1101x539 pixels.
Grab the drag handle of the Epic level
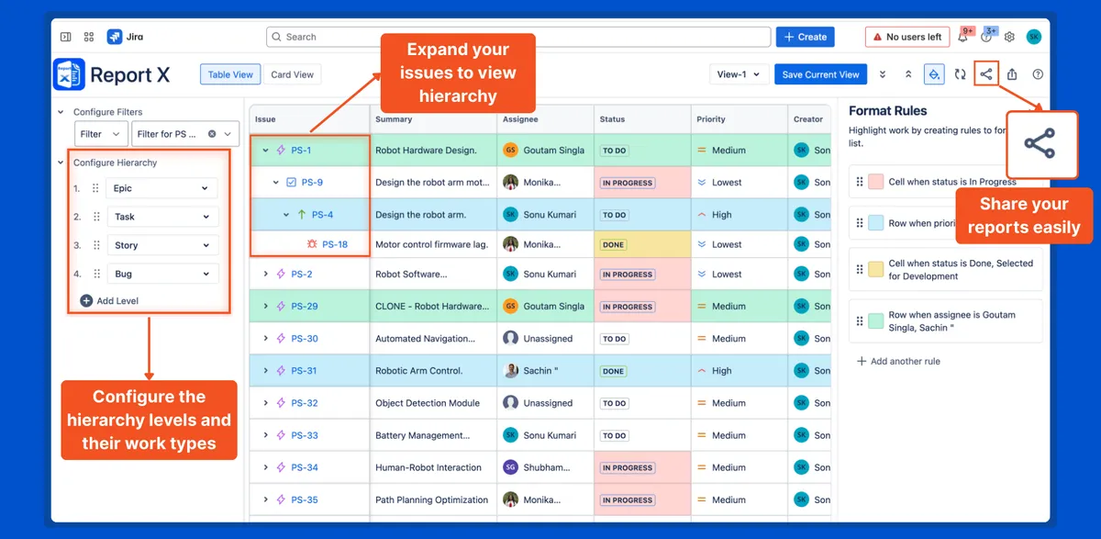coord(95,188)
